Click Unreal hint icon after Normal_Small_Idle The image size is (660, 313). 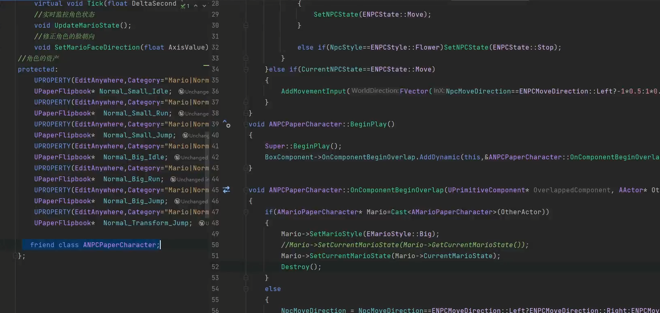[x=181, y=91]
